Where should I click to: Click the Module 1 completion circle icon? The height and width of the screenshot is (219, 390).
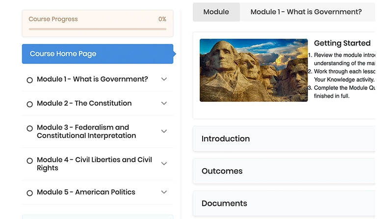(x=29, y=80)
